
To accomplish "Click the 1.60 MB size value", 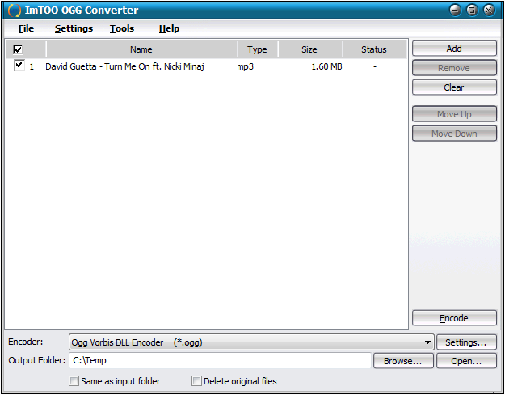I will tap(326, 66).
